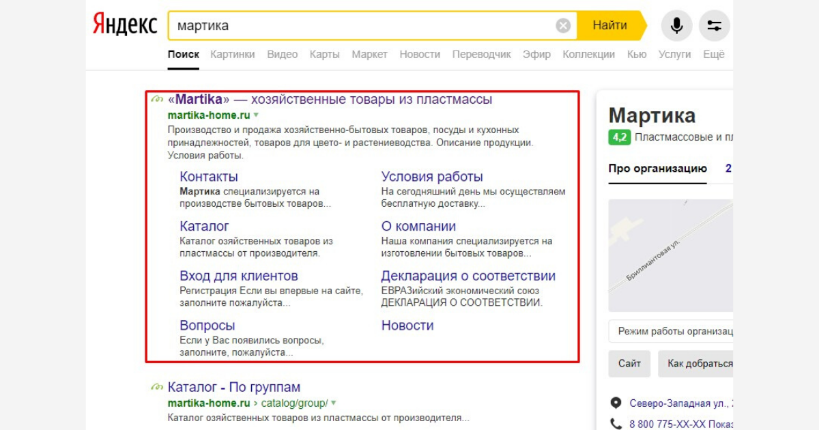This screenshot has height=430, width=819.
Task: Click the location pin icon by Северо-Западная ул.
Action: (616, 403)
